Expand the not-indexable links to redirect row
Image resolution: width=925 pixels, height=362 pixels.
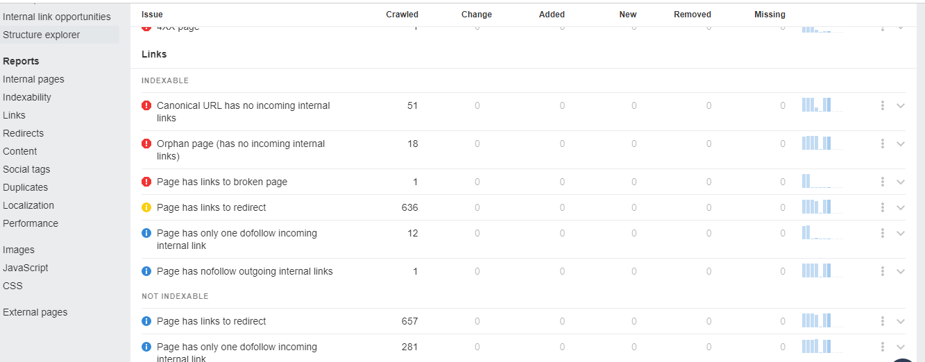(x=901, y=321)
